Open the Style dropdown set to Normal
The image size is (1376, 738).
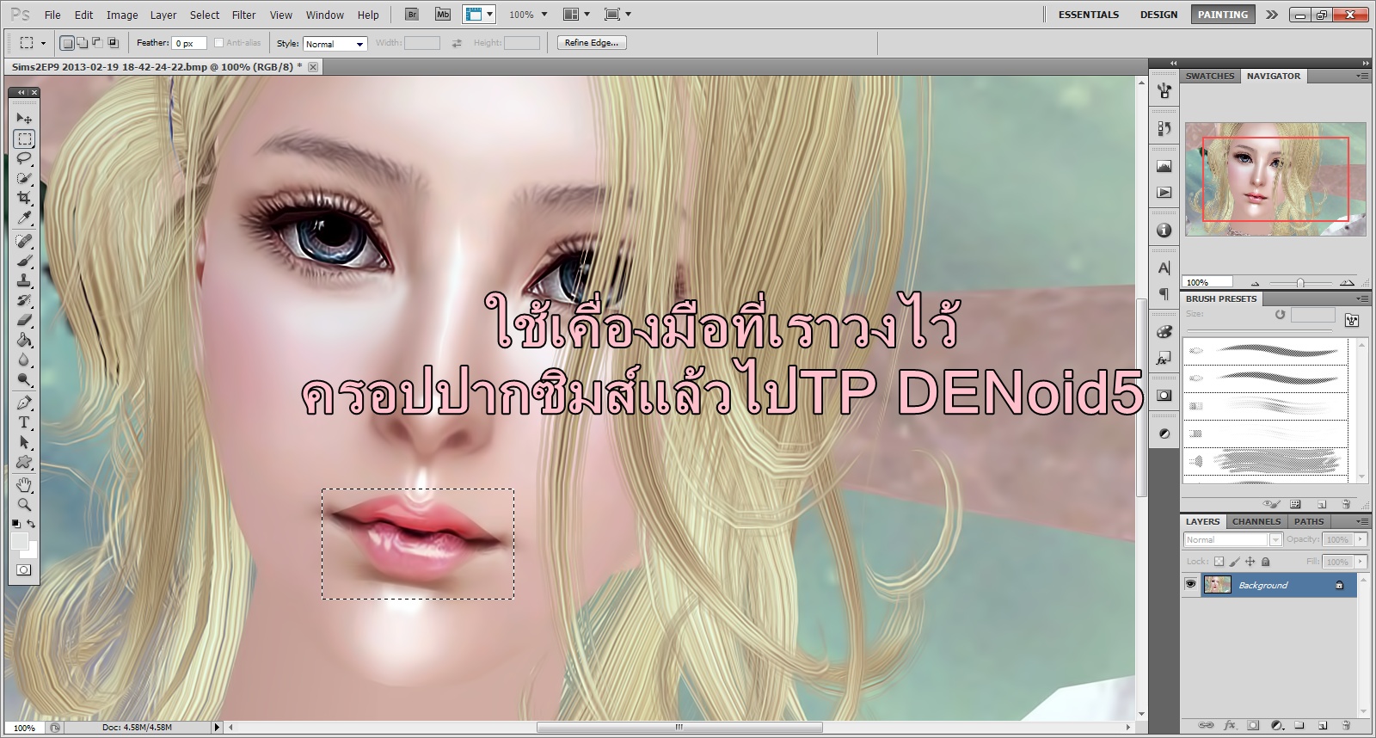[335, 43]
